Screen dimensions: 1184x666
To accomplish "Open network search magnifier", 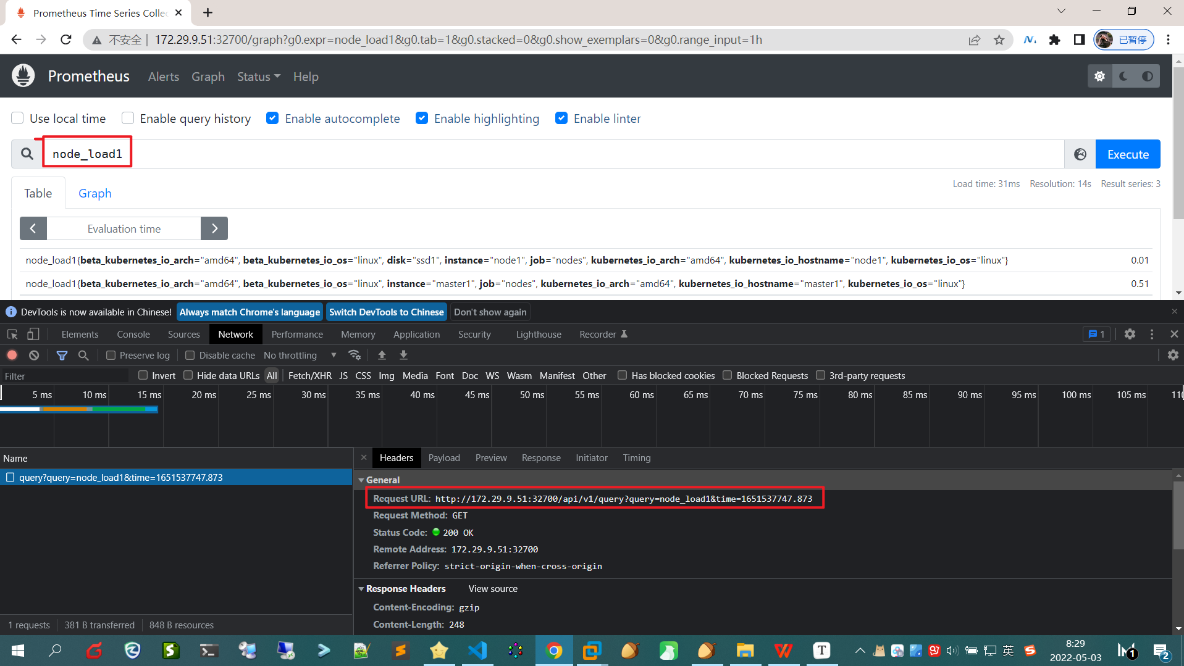I will point(83,355).
